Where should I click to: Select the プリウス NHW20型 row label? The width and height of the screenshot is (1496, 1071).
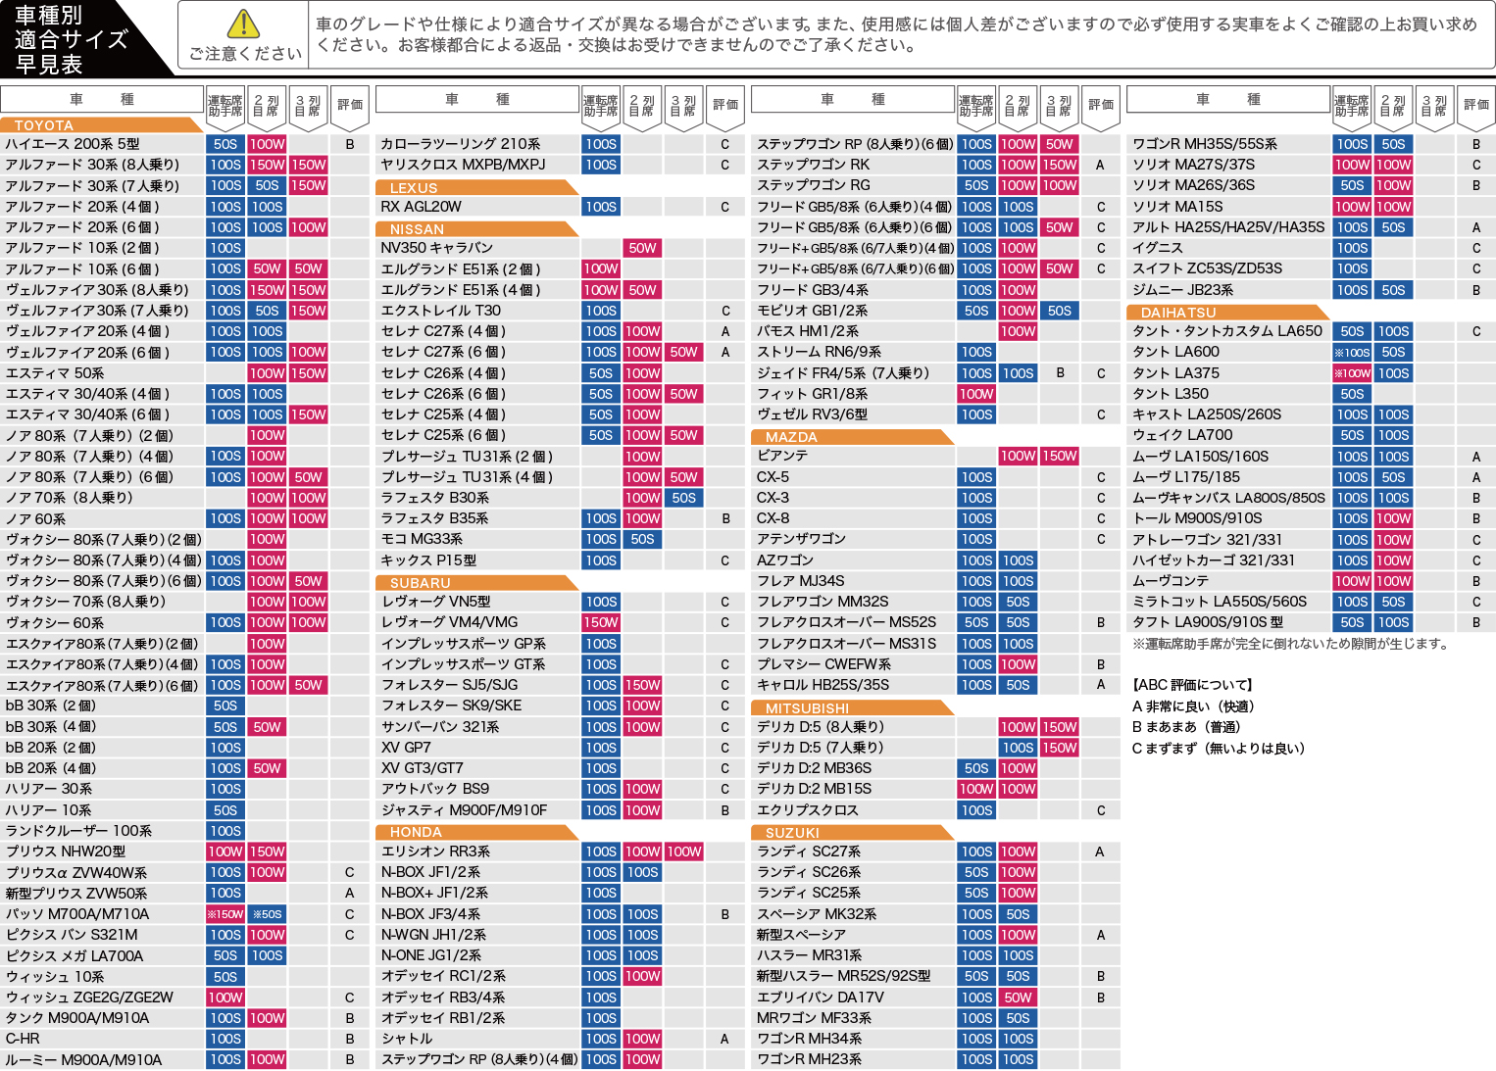[66, 852]
